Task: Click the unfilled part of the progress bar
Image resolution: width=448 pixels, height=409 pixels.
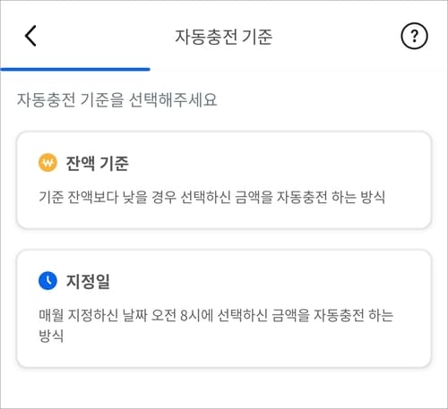Action: coord(298,69)
